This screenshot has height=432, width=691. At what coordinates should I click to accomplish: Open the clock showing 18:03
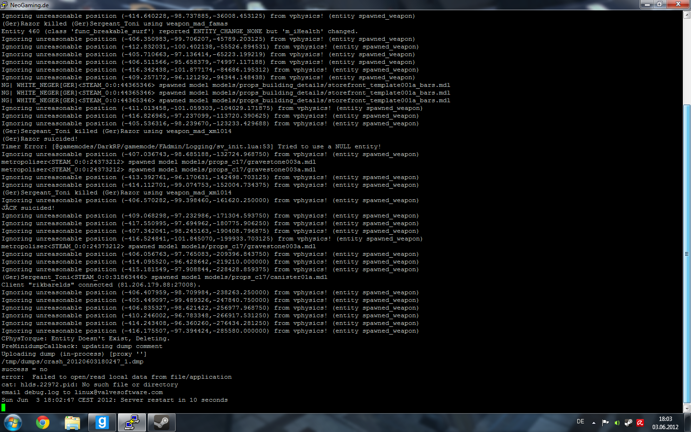665,423
